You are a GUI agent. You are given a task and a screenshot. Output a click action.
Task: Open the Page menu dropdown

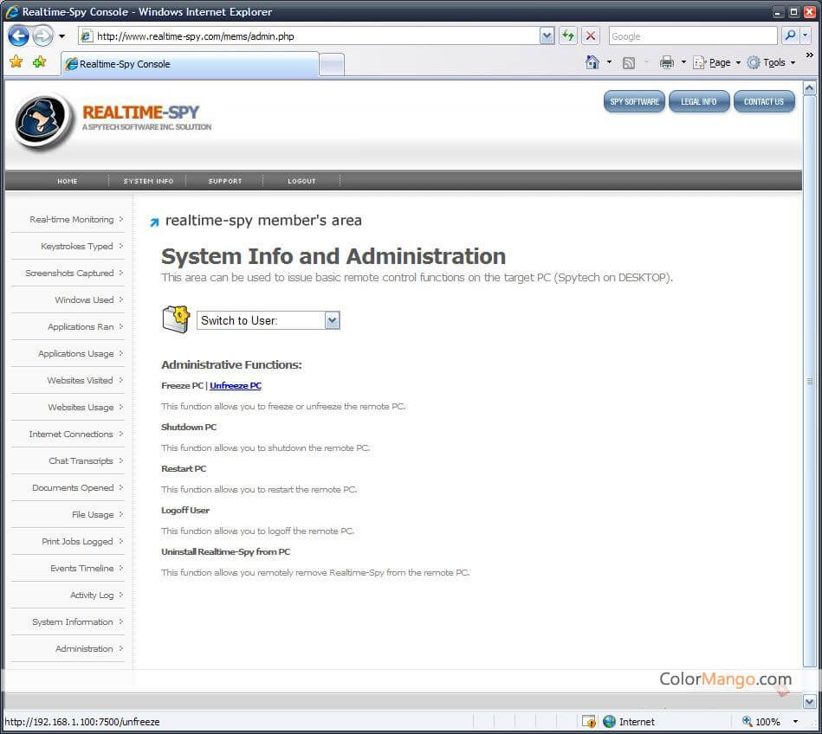[x=716, y=62]
